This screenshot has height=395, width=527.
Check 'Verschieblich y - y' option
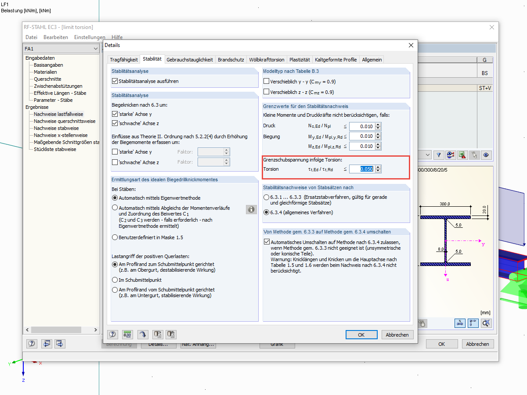267,81
